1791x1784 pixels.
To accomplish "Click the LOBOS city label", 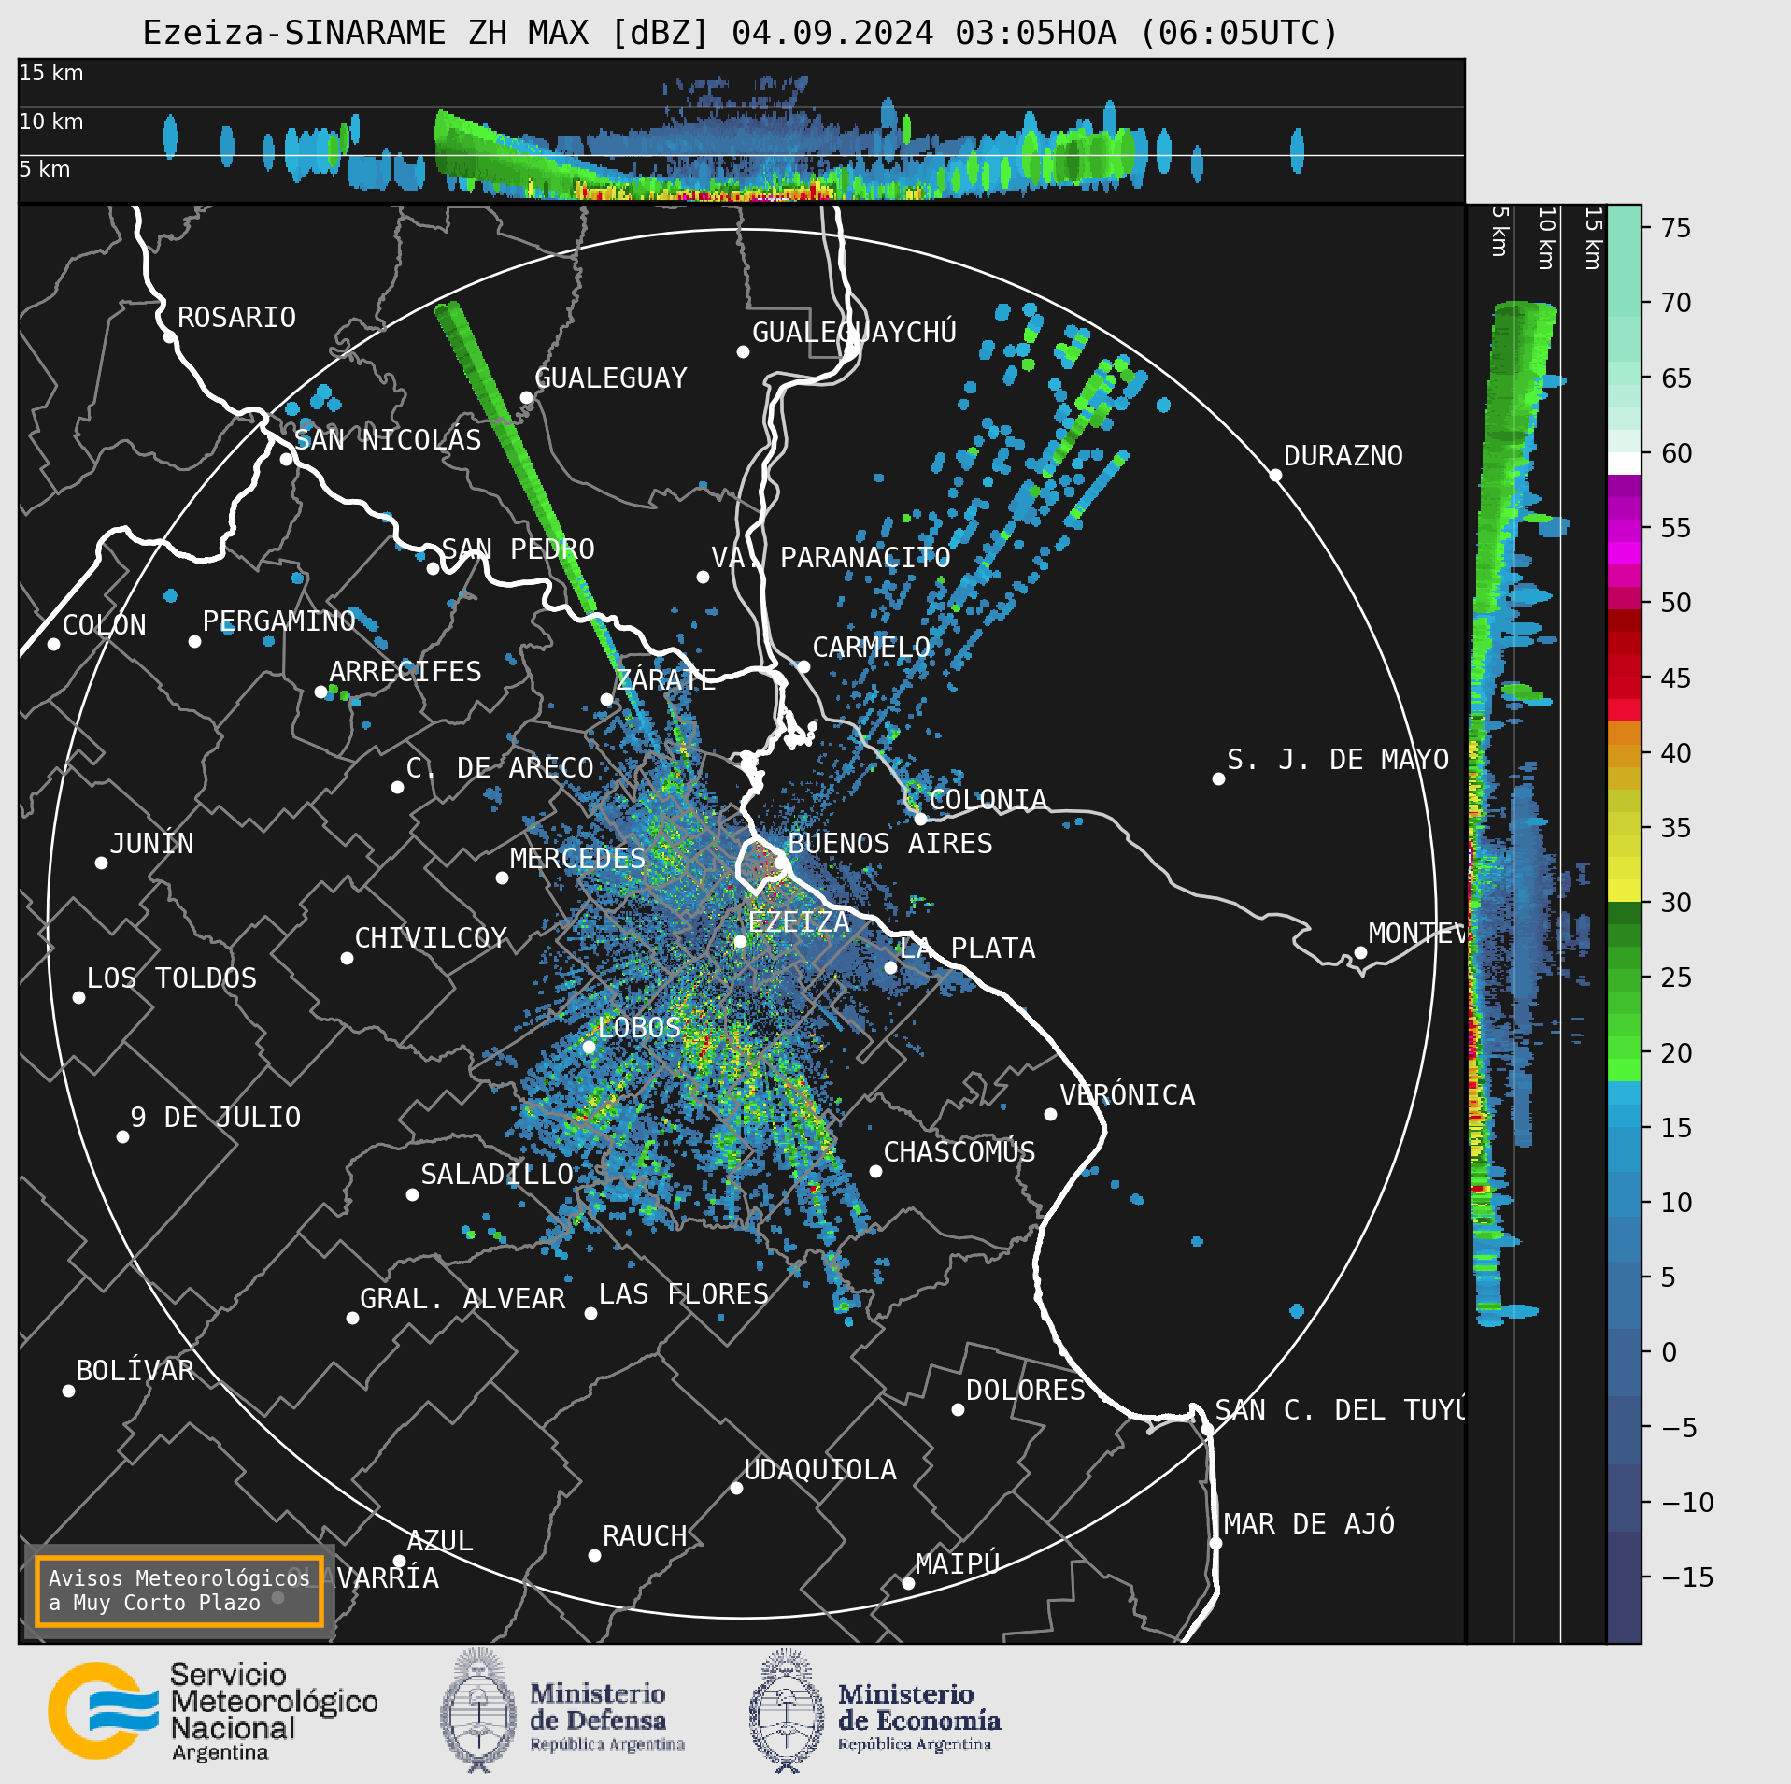I will tap(639, 1028).
